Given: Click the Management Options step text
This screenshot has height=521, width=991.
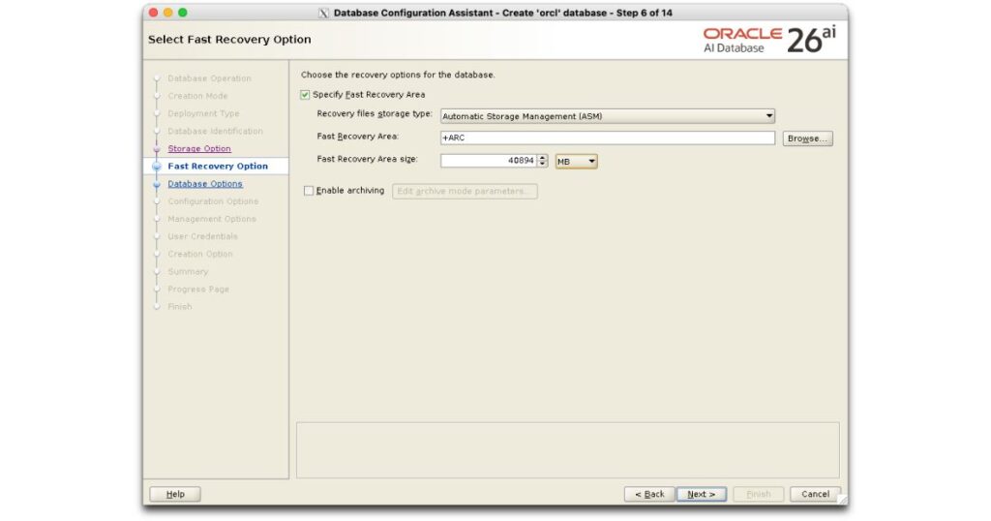Looking at the screenshot, I should click(212, 220).
